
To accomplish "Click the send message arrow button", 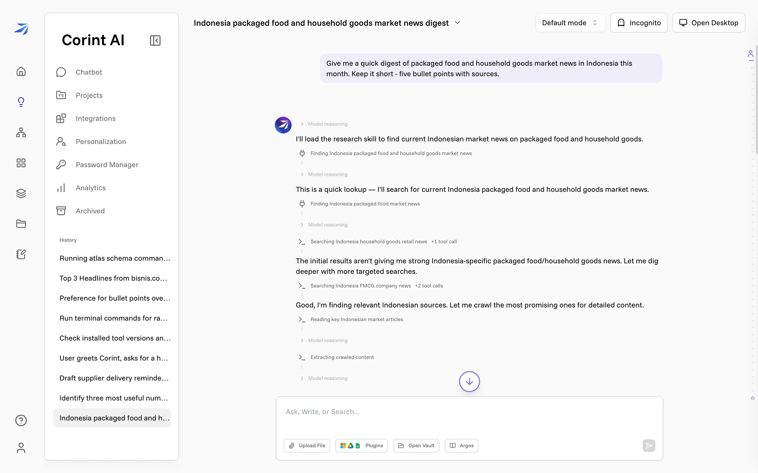I will [649, 445].
